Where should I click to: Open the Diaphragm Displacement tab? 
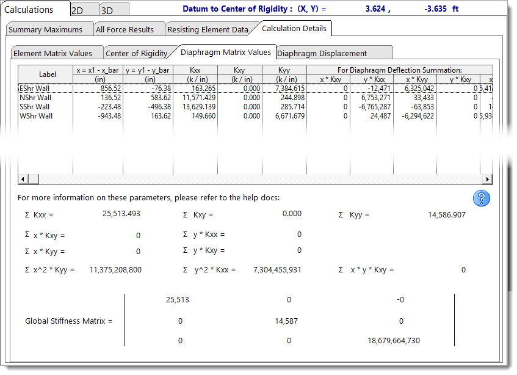tap(334, 53)
